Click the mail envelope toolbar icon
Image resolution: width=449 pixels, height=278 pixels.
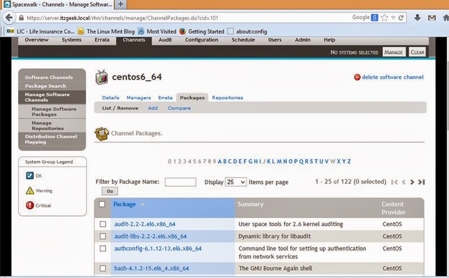tap(432, 18)
